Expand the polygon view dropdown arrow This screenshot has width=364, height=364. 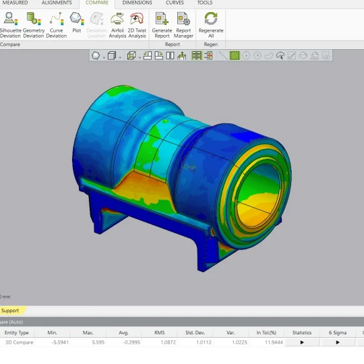click(x=104, y=57)
